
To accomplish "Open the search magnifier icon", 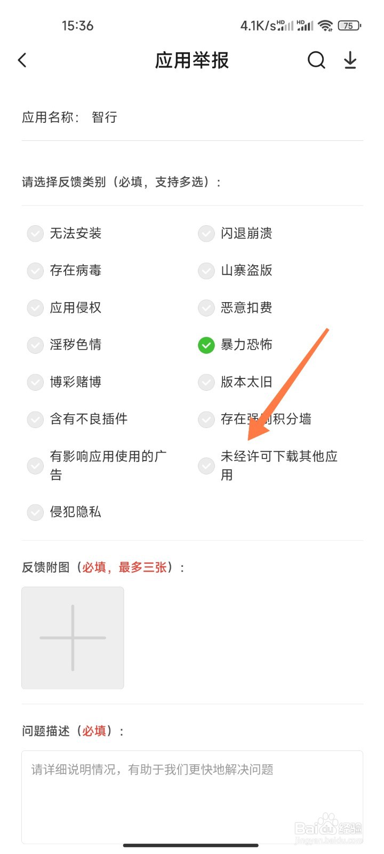I will (x=316, y=60).
